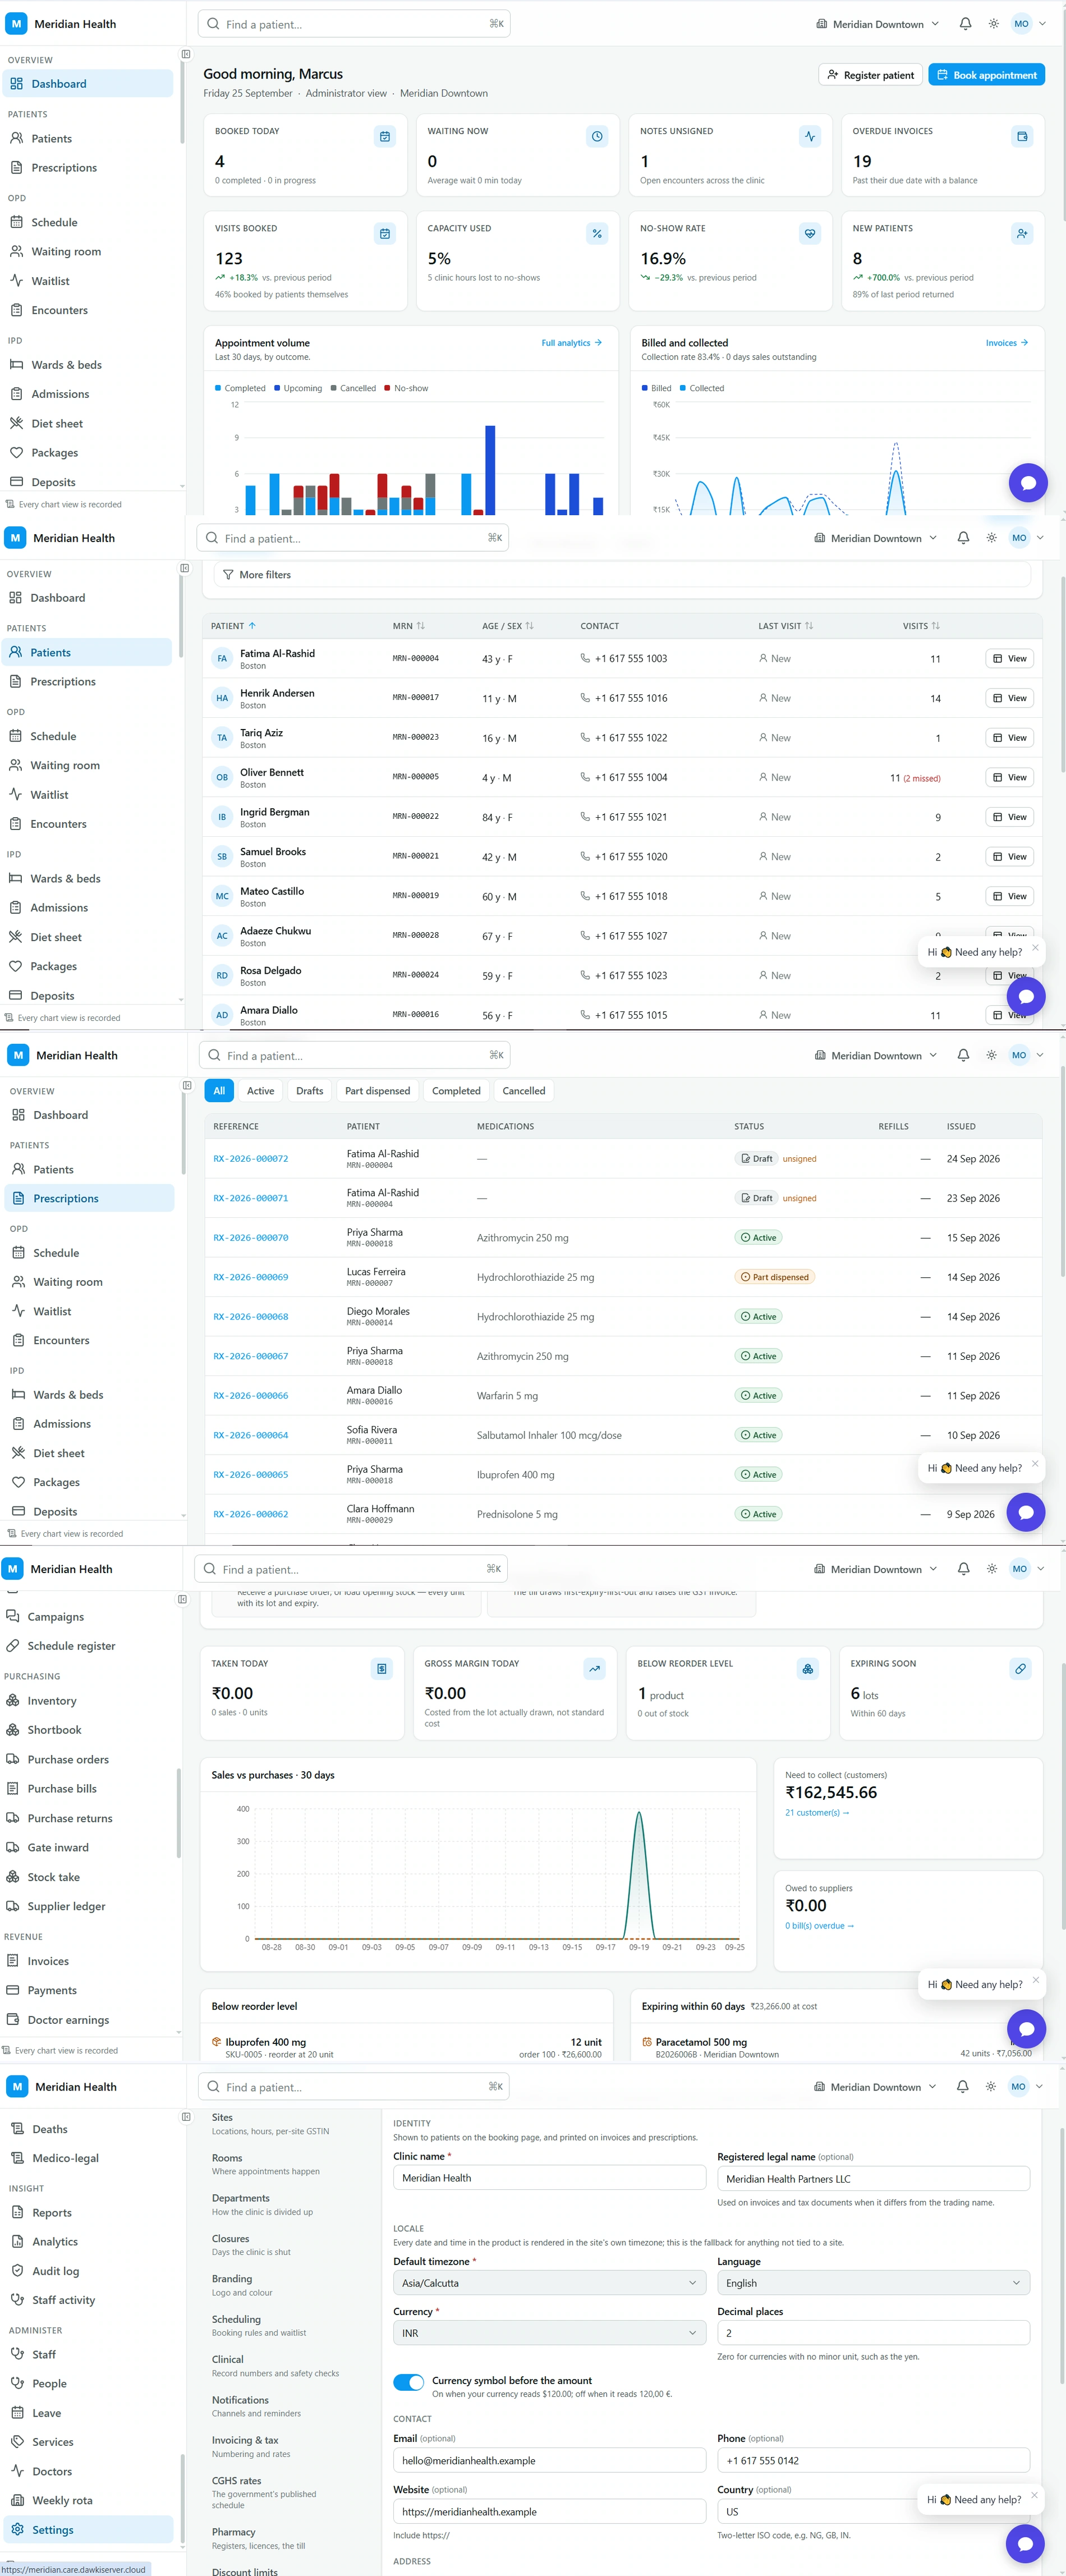Click the Register patient button

tap(870, 75)
